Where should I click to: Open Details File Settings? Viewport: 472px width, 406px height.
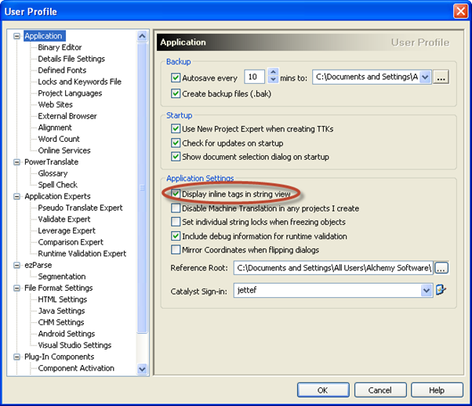pyautogui.click(x=71, y=59)
